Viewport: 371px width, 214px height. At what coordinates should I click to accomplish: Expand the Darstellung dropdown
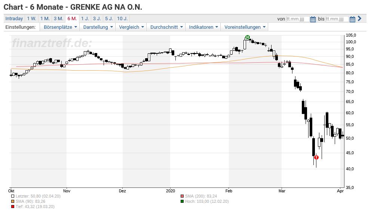click(98, 27)
